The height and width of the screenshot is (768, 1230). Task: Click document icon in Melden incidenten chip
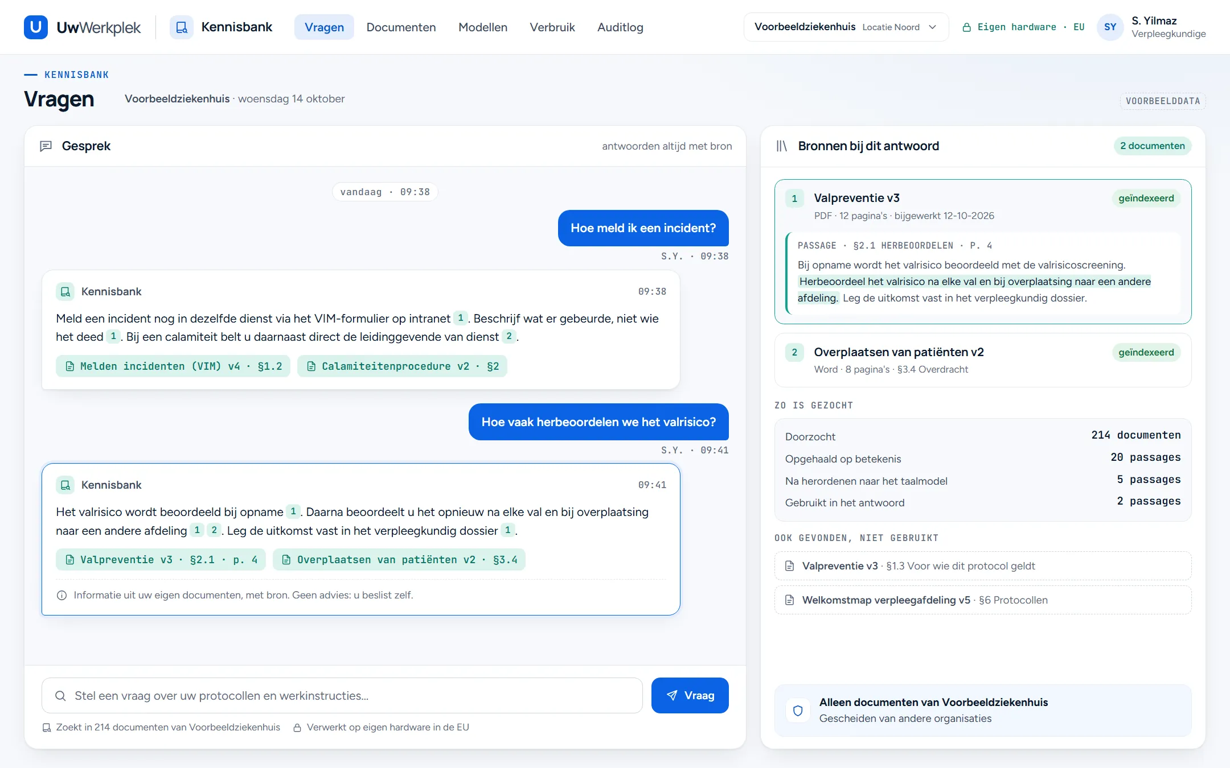pyautogui.click(x=69, y=366)
